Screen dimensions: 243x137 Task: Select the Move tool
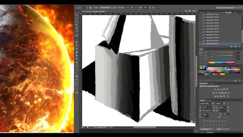tap(77, 15)
